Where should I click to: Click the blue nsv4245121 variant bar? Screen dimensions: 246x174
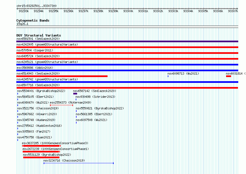point(127,65)
